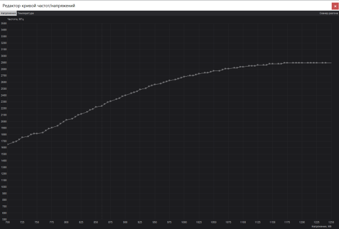Select the curve point at 950 mV
339x229 pixels.
click(x=154, y=85)
